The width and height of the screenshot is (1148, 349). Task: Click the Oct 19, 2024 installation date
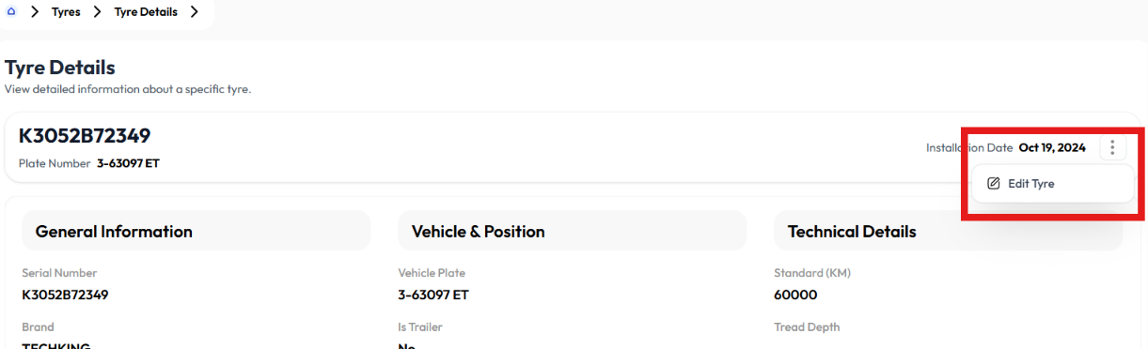click(x=1052, y=147)
